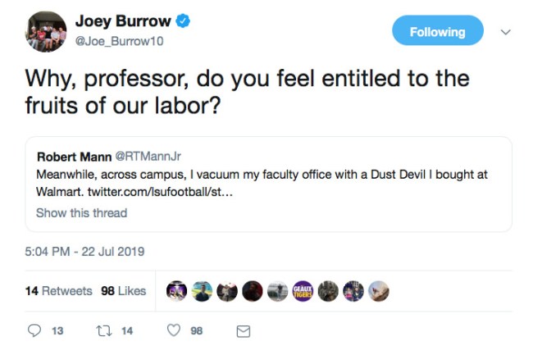Click the Geaux Tigers liker avatar
The image size is (533, 355).
coord(303,291)
